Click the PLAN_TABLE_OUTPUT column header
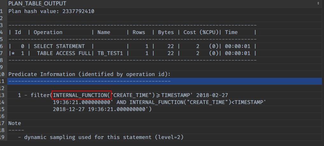This screenshot has height=146, width=324. click(x=164, y=3)
